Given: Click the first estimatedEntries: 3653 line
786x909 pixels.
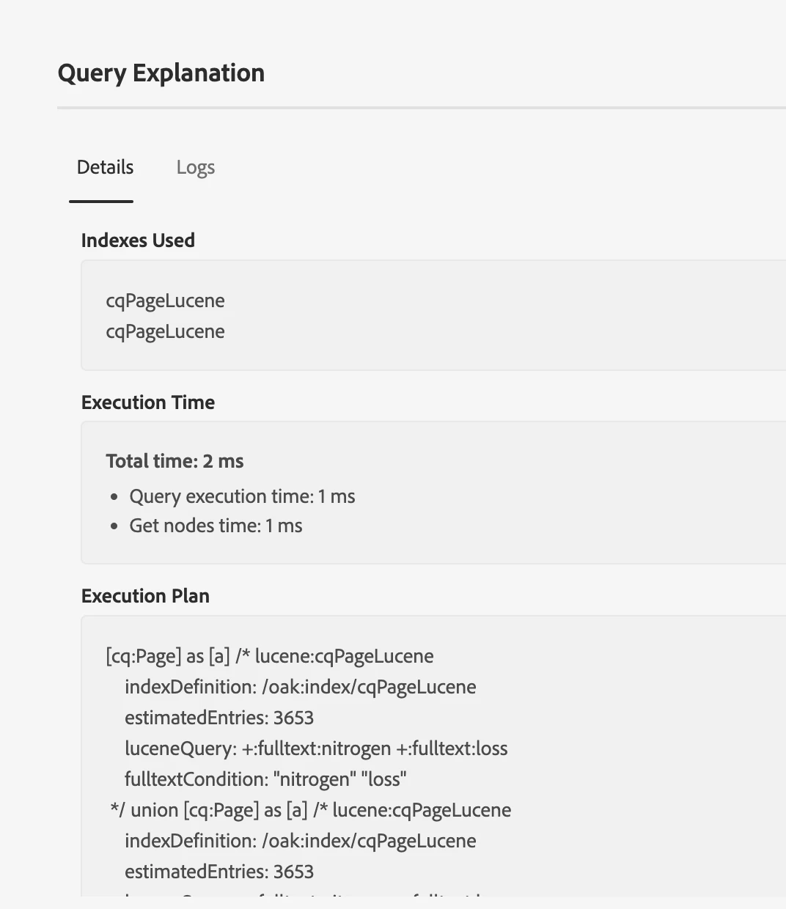Looking at the screenshot, I should (219, 718).
